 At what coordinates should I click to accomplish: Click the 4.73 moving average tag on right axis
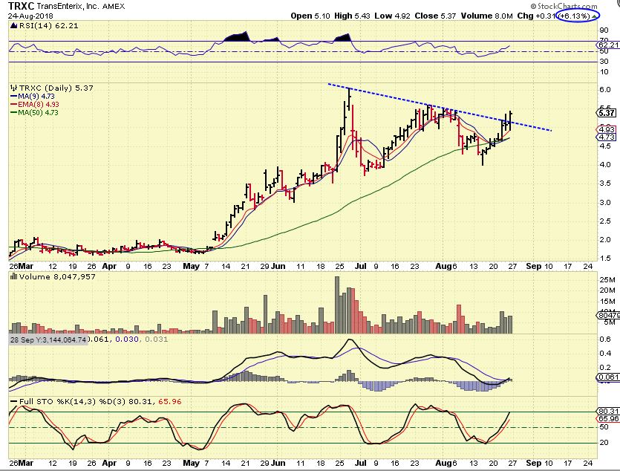pos(607,137)
